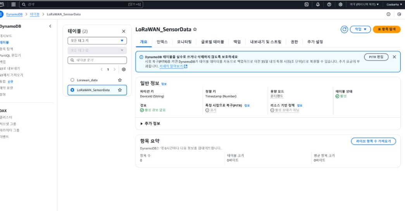Go to next page of tables
Viewport: 405px width, 211px height.
115,69
